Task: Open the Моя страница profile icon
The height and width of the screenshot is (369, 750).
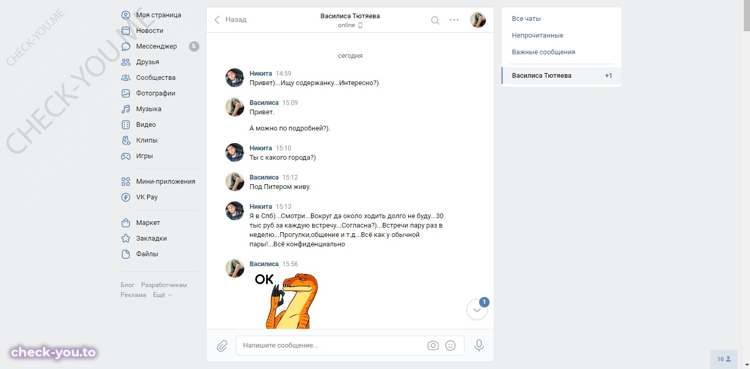Action: click(126, 15)
